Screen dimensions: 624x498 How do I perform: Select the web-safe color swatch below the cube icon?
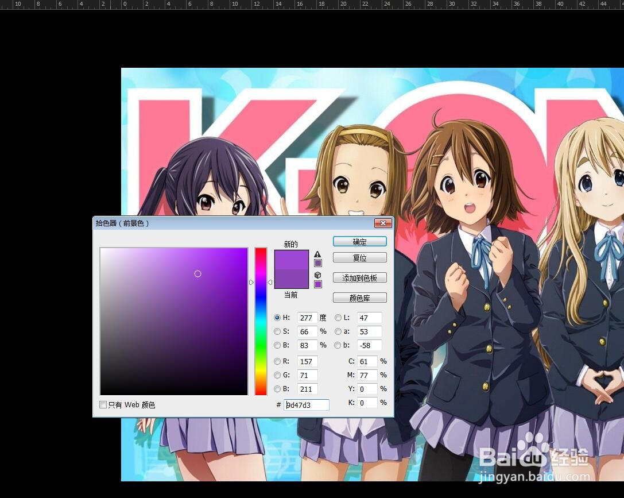pos(318,284)
